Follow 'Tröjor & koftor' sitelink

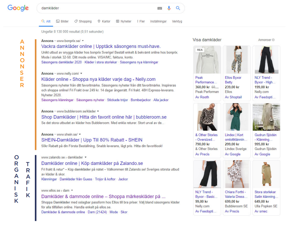[105, 179]
